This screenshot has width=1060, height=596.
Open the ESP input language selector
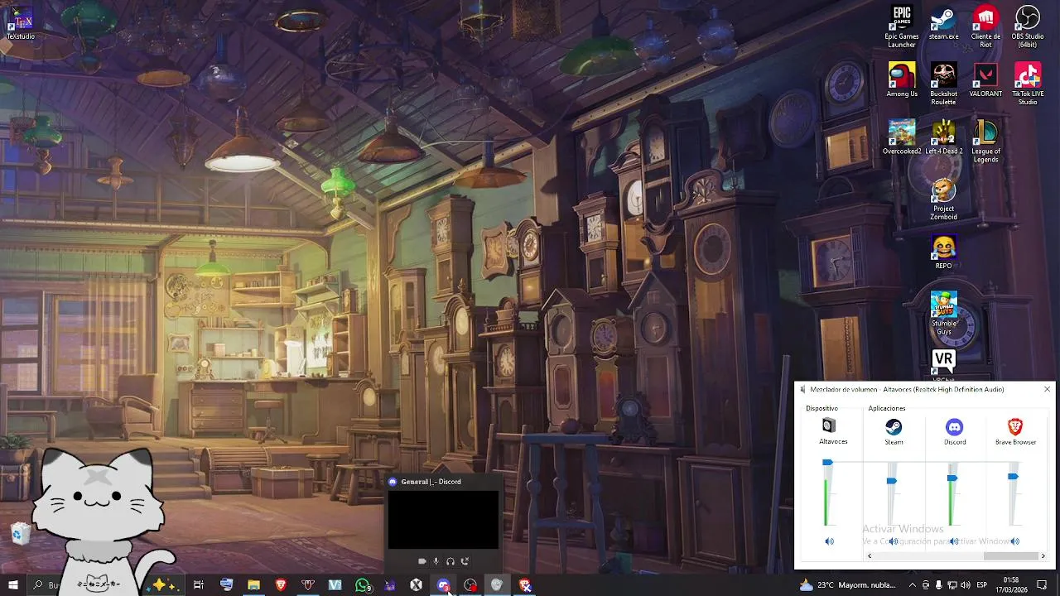(981, 585)
